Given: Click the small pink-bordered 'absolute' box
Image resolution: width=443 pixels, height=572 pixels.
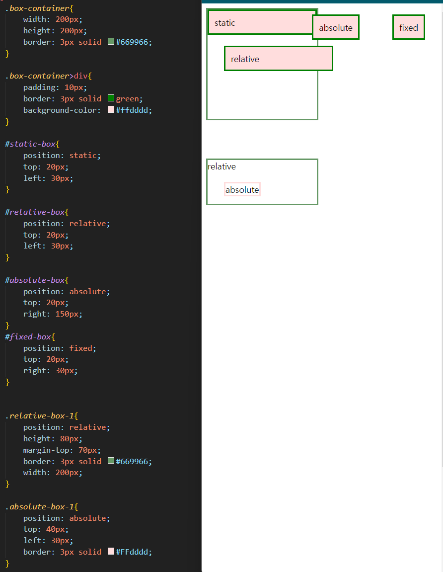Looking at the screenshot, I should 242,190.
